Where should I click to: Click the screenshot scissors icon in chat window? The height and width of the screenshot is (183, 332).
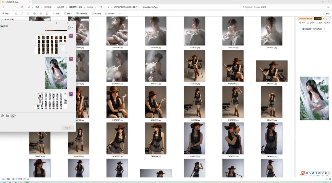pos(12,116)
